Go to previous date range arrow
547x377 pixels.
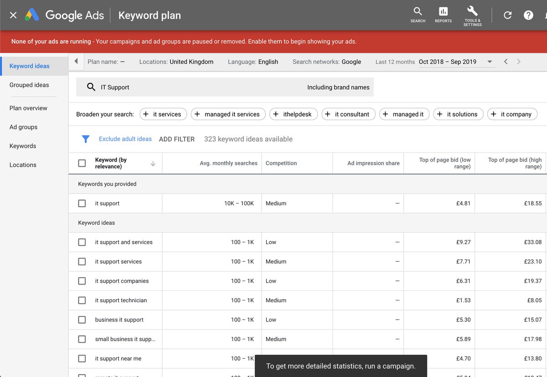click(506, 61)
